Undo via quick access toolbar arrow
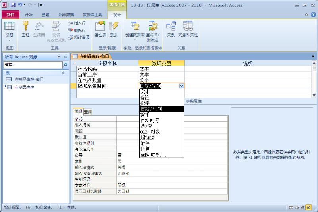This screenshot has height=212, width=318. click(20, 5)
